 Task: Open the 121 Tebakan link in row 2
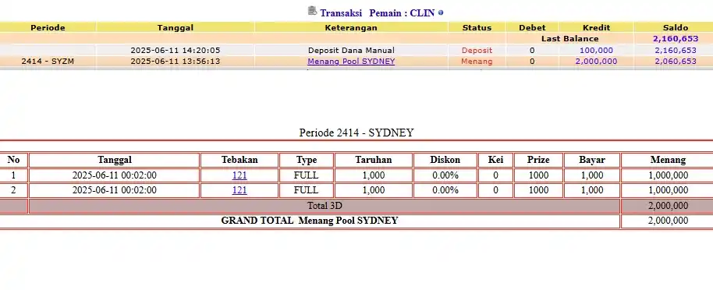tap(239, 190)
